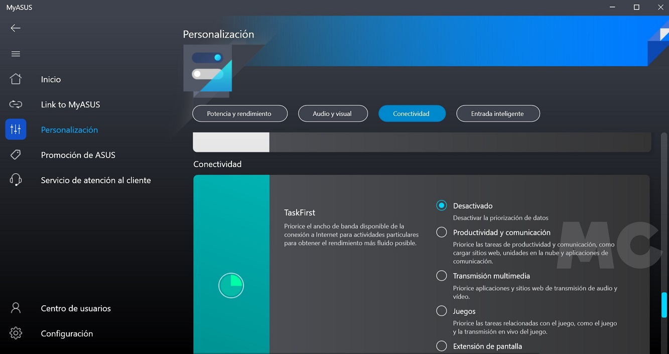The width and height of the screenshot is (669, 354).
Task: Open the Promoción de ASUS tag icon
Action: pyautogui.click(x=16, y=155)
